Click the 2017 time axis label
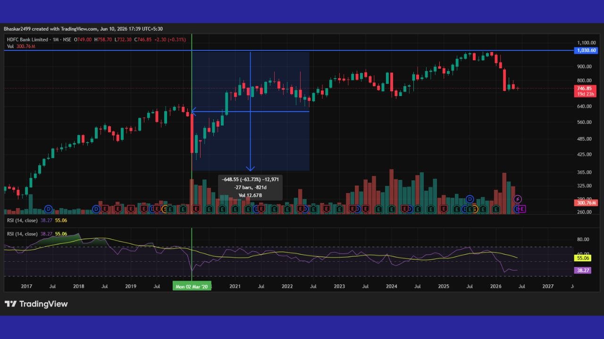The width and height of the screenshot is (604, 339). pyautogui.click(x=26, y=286)
